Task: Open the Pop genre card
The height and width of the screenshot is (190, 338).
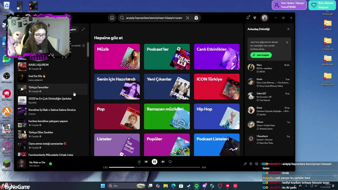Action: pos(117,116)
